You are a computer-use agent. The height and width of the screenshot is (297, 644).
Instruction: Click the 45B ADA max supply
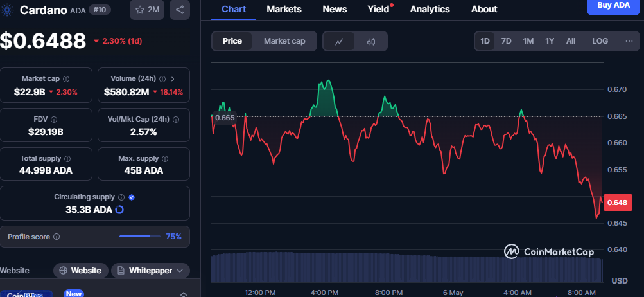click(144, 170)
